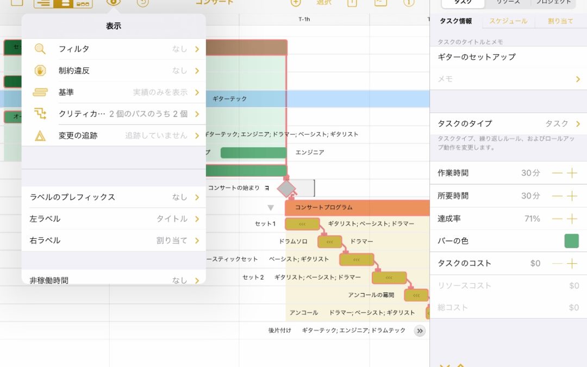Click the double-arrow button beside 後片付け
587x367 pixels.
coord(420,330)
